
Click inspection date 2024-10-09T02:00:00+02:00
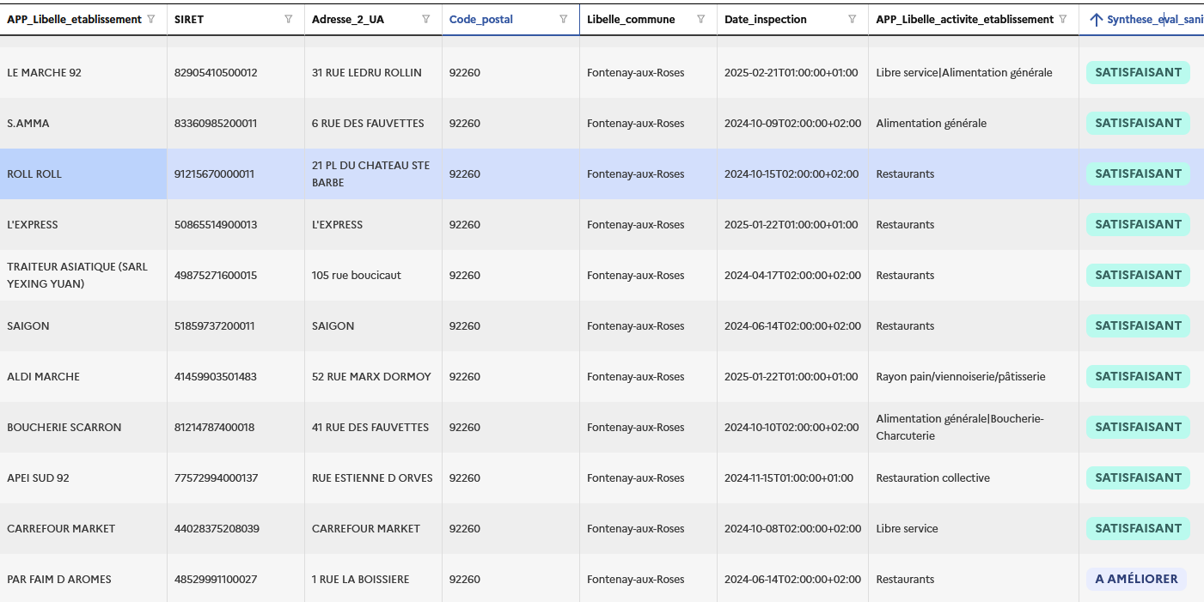(792, 123)
